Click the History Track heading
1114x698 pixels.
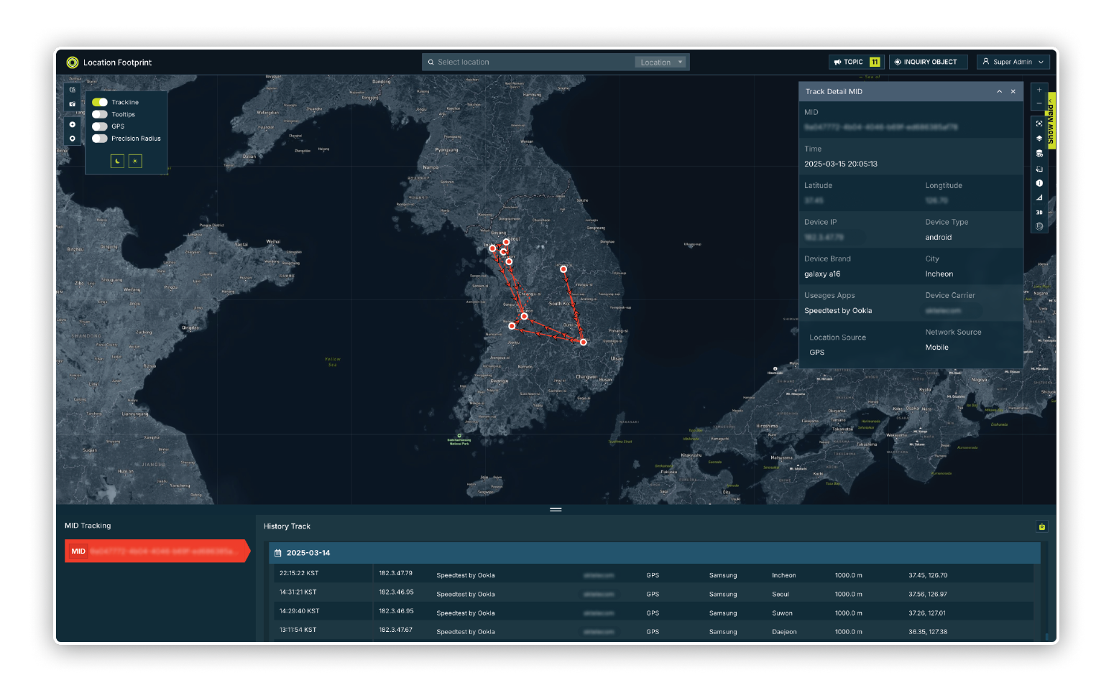point(287,526)
